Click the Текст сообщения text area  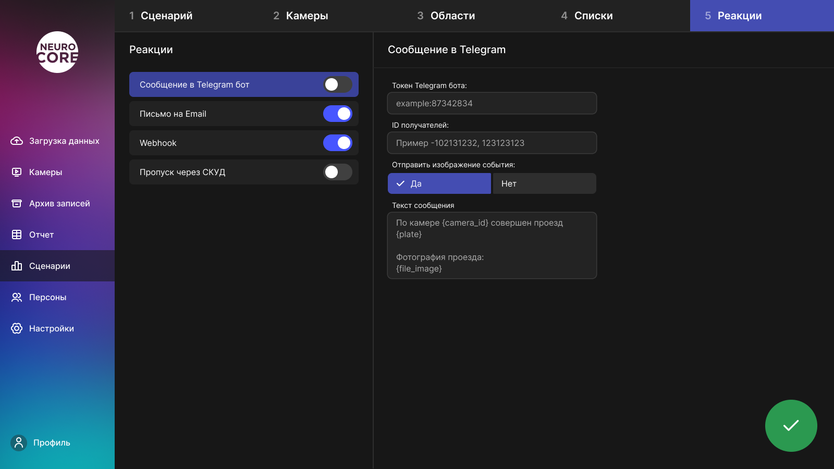pos(492,245)
